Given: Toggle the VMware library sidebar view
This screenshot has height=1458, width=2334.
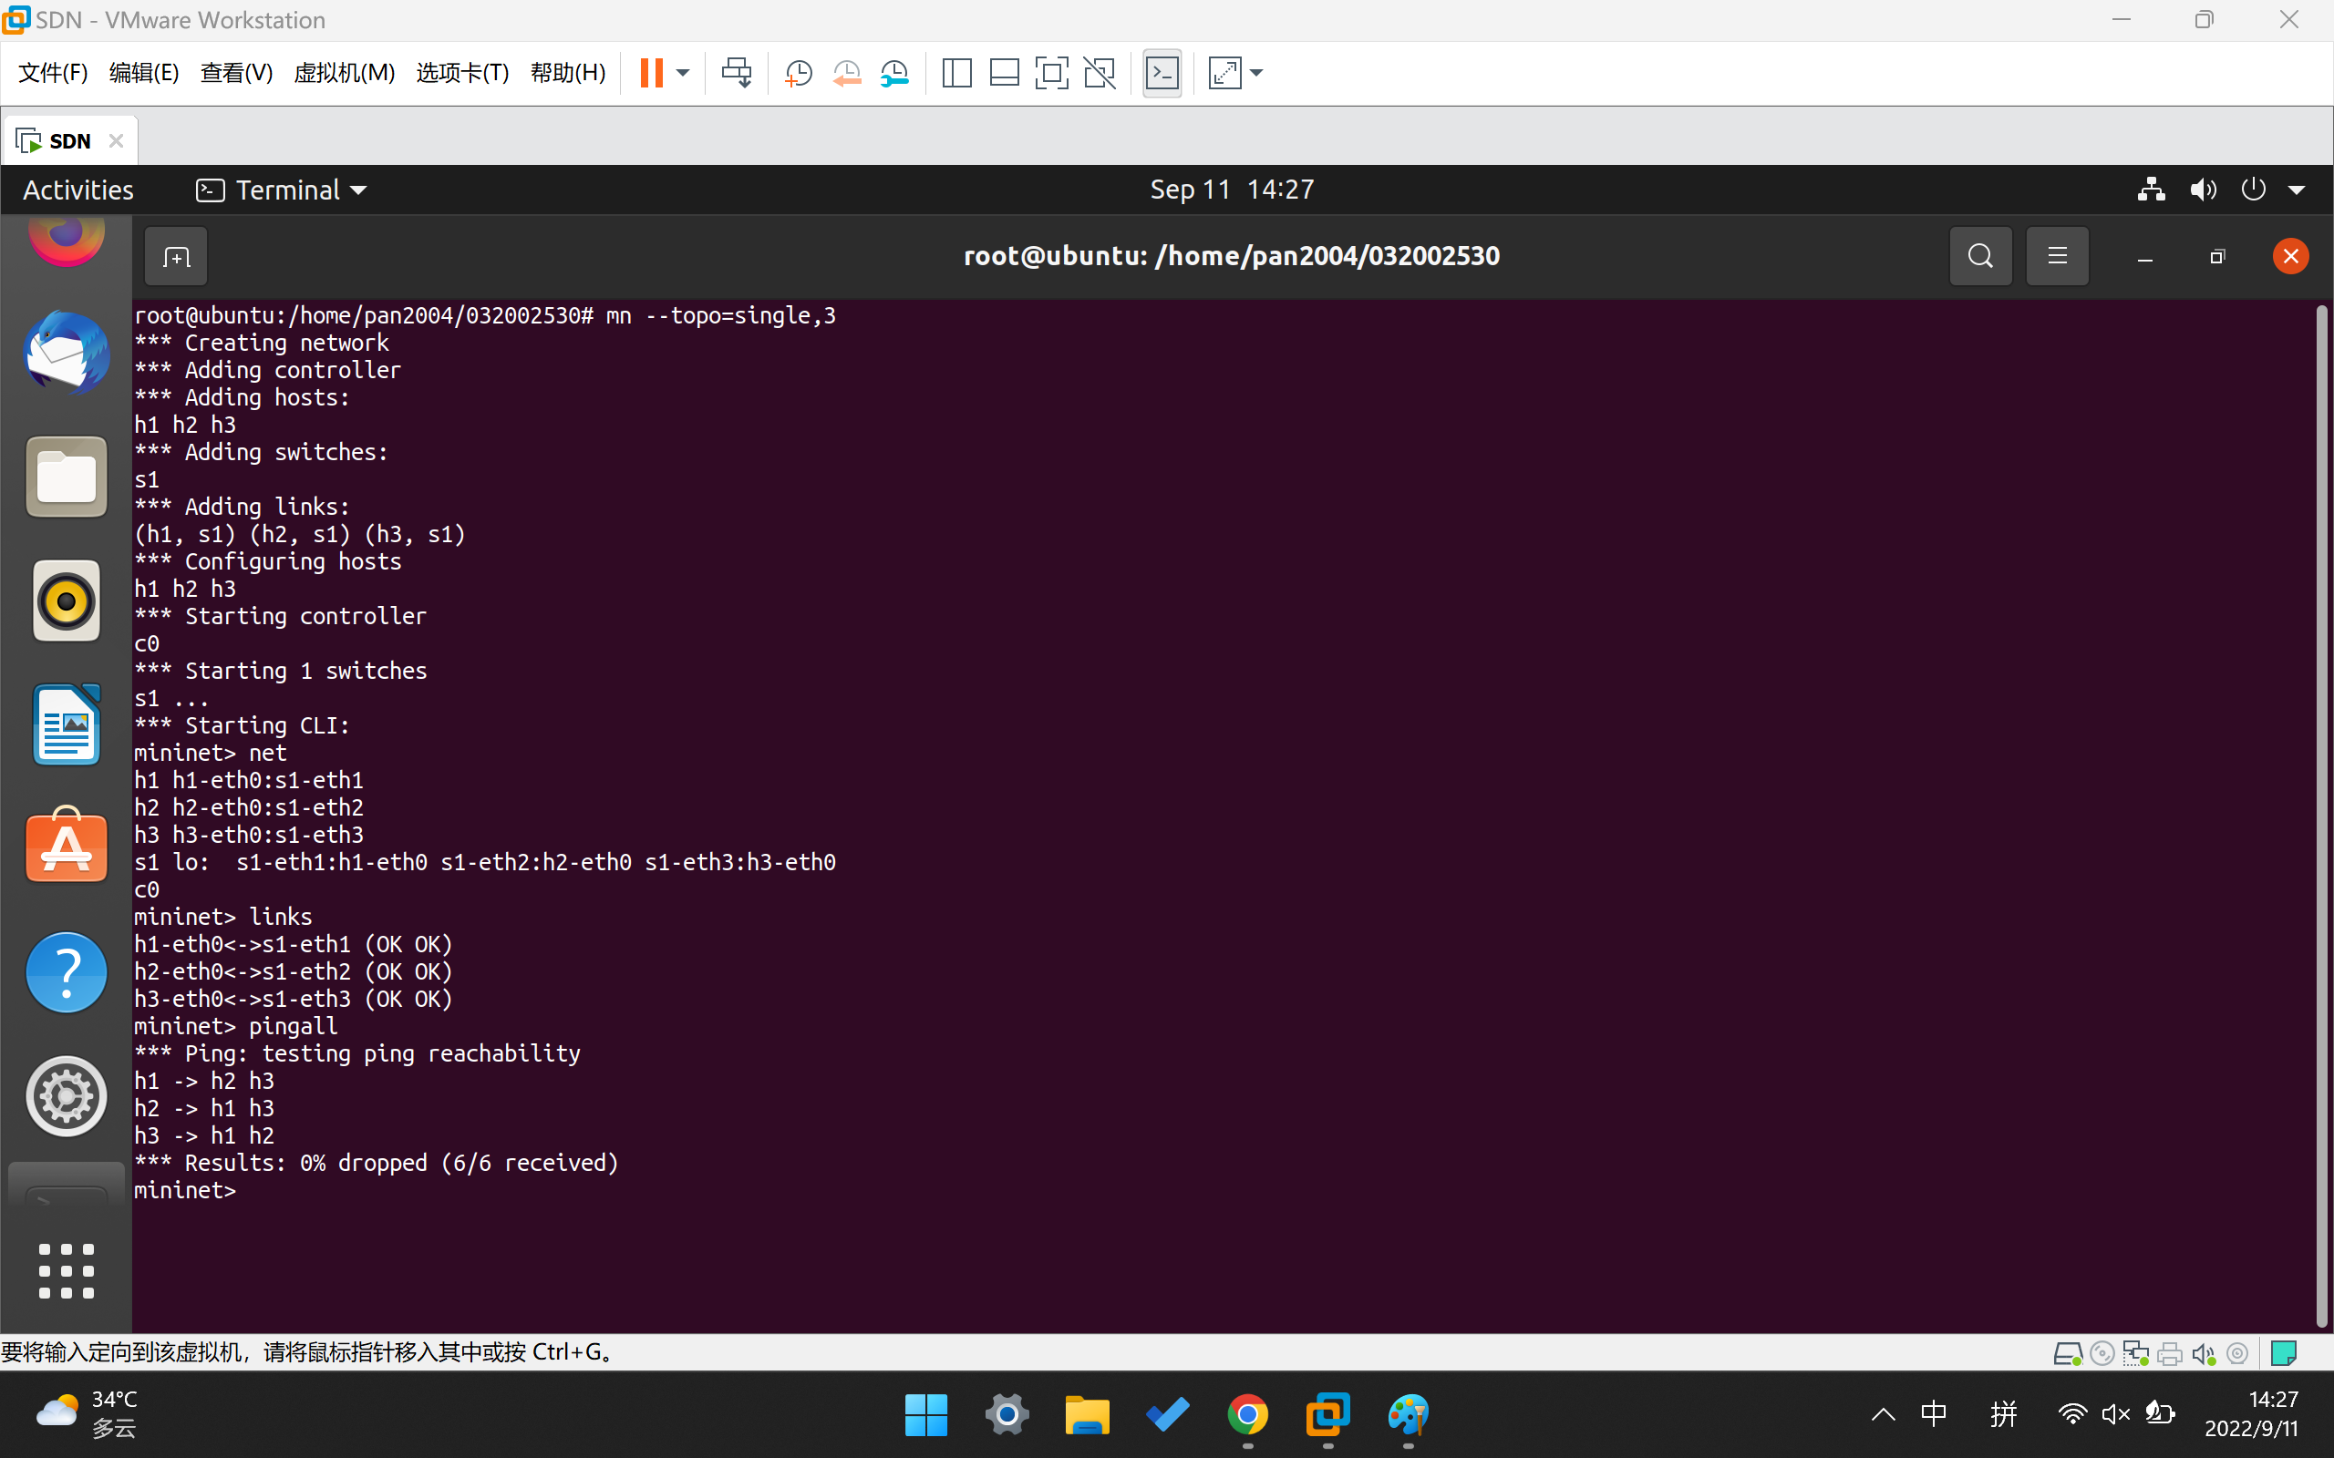Looking at the screenshot, I should 956,72.
